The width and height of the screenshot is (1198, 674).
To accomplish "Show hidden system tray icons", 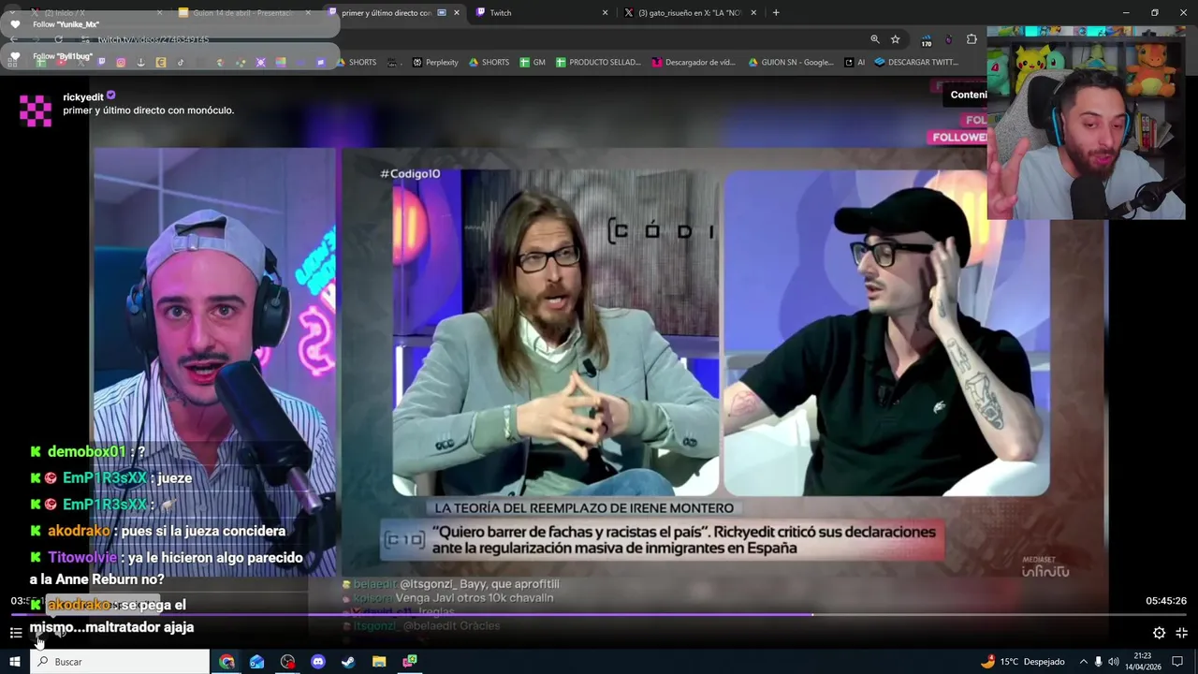I will (1083, 662).
